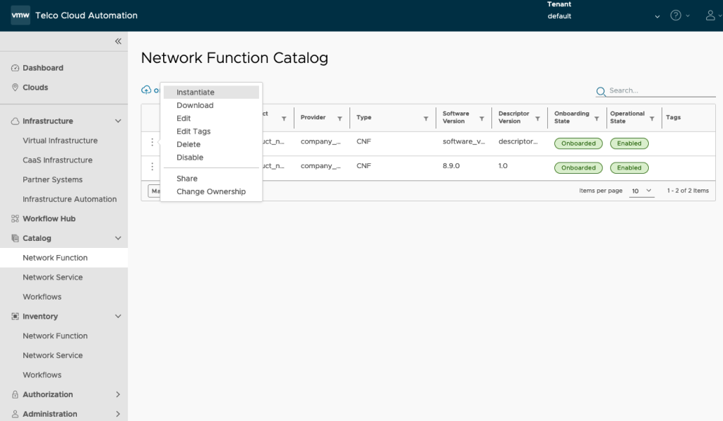Filter the Operational State column
Image resolution: width=723 pixels, height=421 pixels.
click(652, 119)
